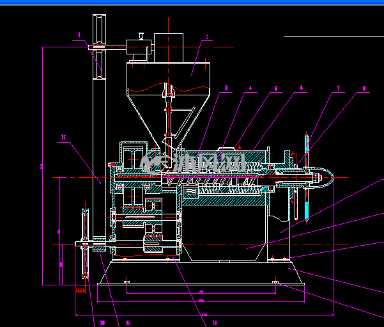The height and width of the screenshot is (327, 384).
Task: Select part callout number 4
Action: coord(250,88)
